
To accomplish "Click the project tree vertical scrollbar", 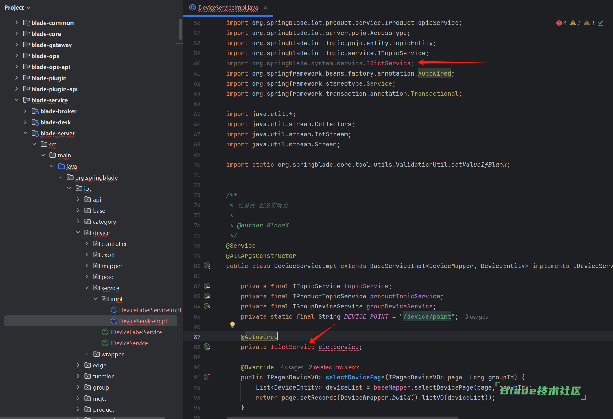I will click(x=180, y=29).
